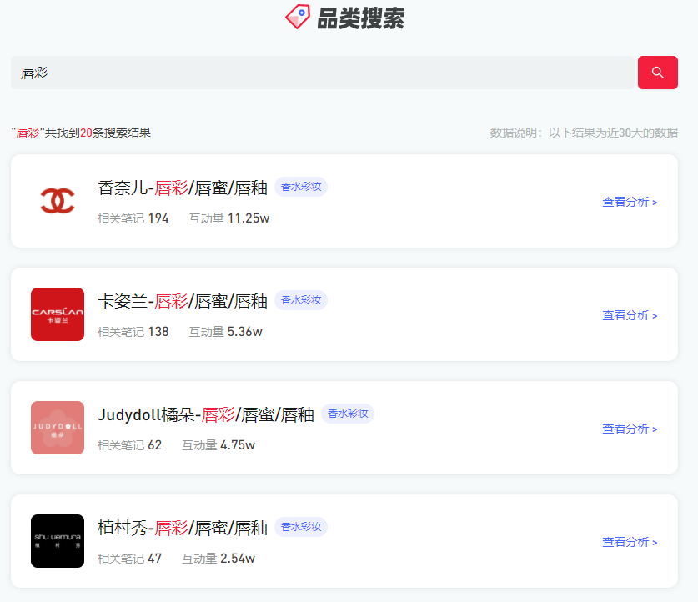Focus the 唇彩 search input field

322,73
